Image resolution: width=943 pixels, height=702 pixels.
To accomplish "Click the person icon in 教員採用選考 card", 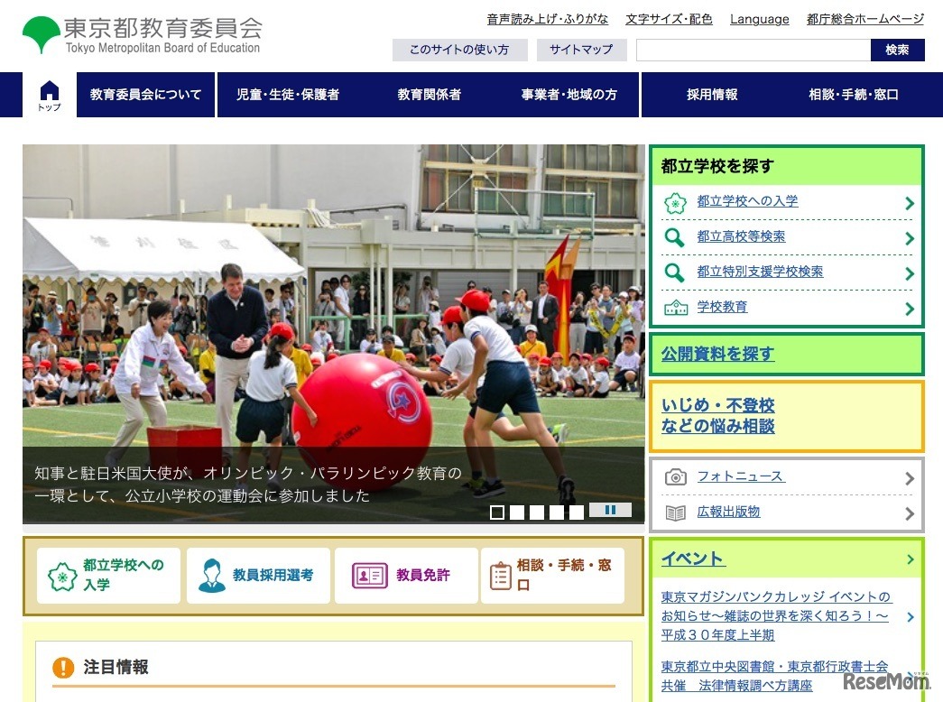I will tap(212, 576).
